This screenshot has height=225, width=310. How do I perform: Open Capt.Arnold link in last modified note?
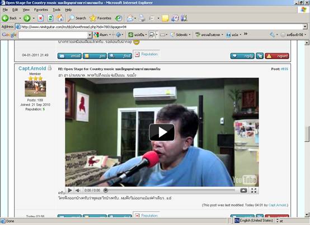(x=277, y=205)
